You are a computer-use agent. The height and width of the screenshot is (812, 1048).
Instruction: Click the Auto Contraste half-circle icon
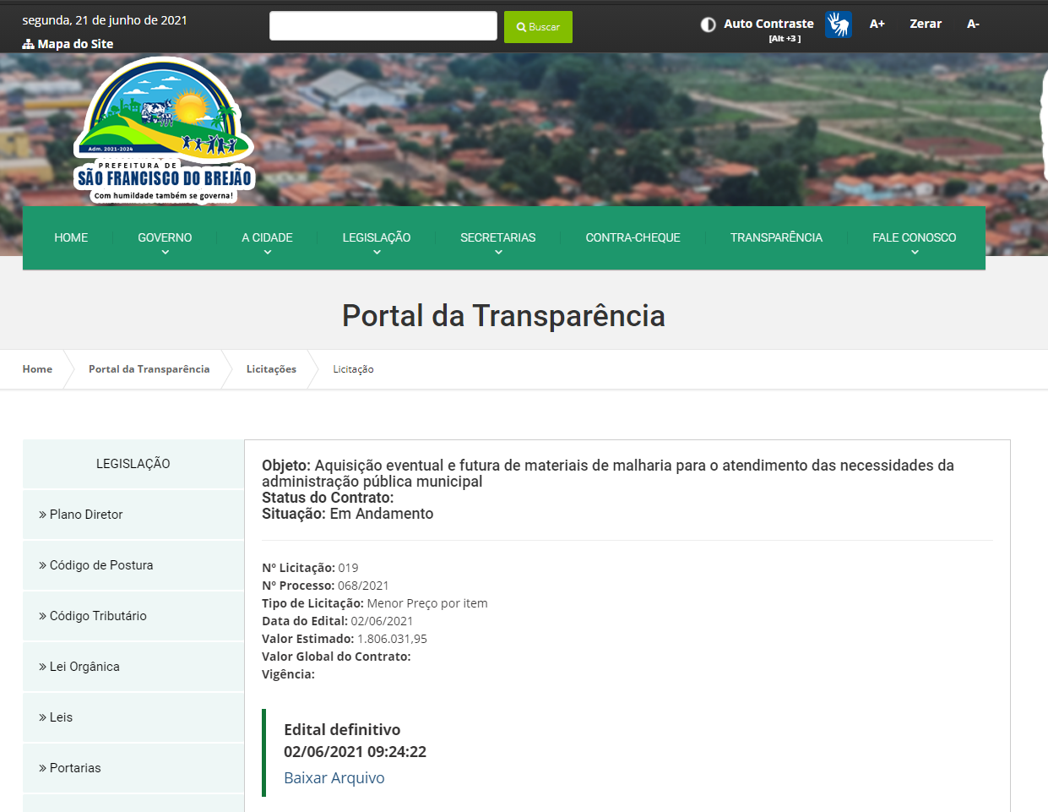[709, 25]
